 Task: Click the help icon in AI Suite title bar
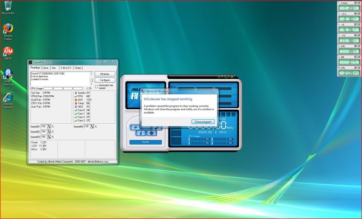pos(222,77)
